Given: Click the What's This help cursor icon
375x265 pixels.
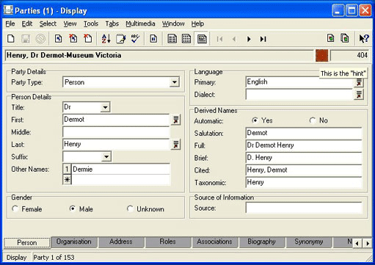Looking at the screenshot, I should pos(364,38).
